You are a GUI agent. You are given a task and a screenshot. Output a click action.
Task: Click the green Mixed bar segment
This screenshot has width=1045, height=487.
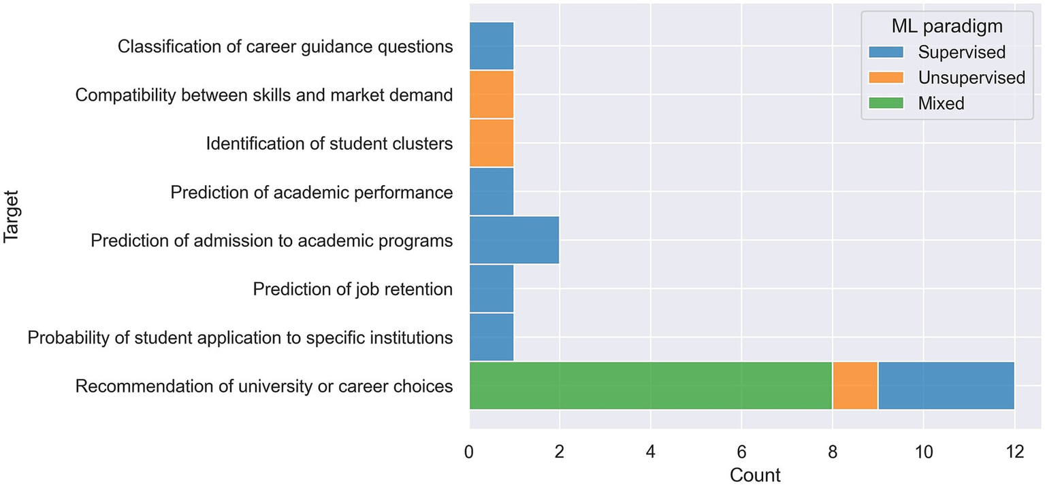click(650, 386)
